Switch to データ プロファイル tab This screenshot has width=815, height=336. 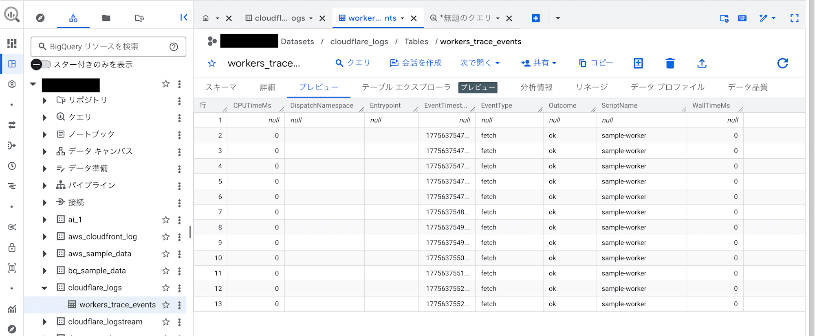click(667, 87)
